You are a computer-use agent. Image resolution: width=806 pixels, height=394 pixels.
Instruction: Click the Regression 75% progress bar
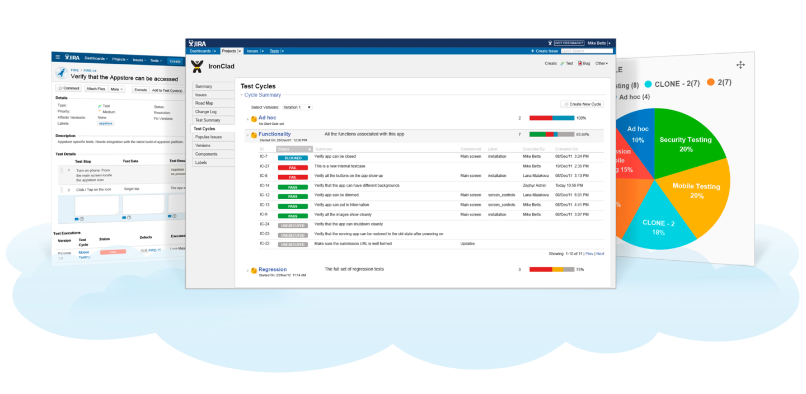point(552,269)
